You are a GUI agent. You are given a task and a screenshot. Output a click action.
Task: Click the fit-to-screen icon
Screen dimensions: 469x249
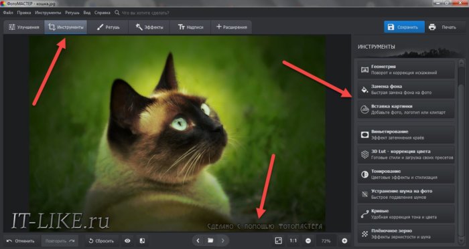(279, 241)
